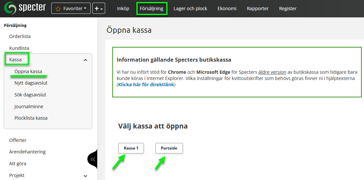Go to Lager och plock menu
This screenshot has width=364, height=180.
[x=190, y=9]
